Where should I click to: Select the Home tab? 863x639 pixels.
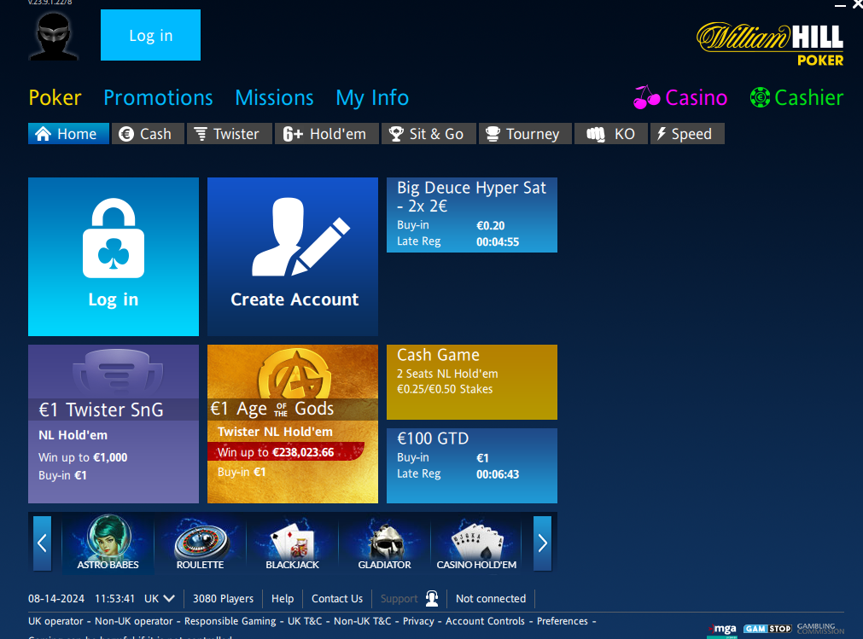(x=68, y=134)
